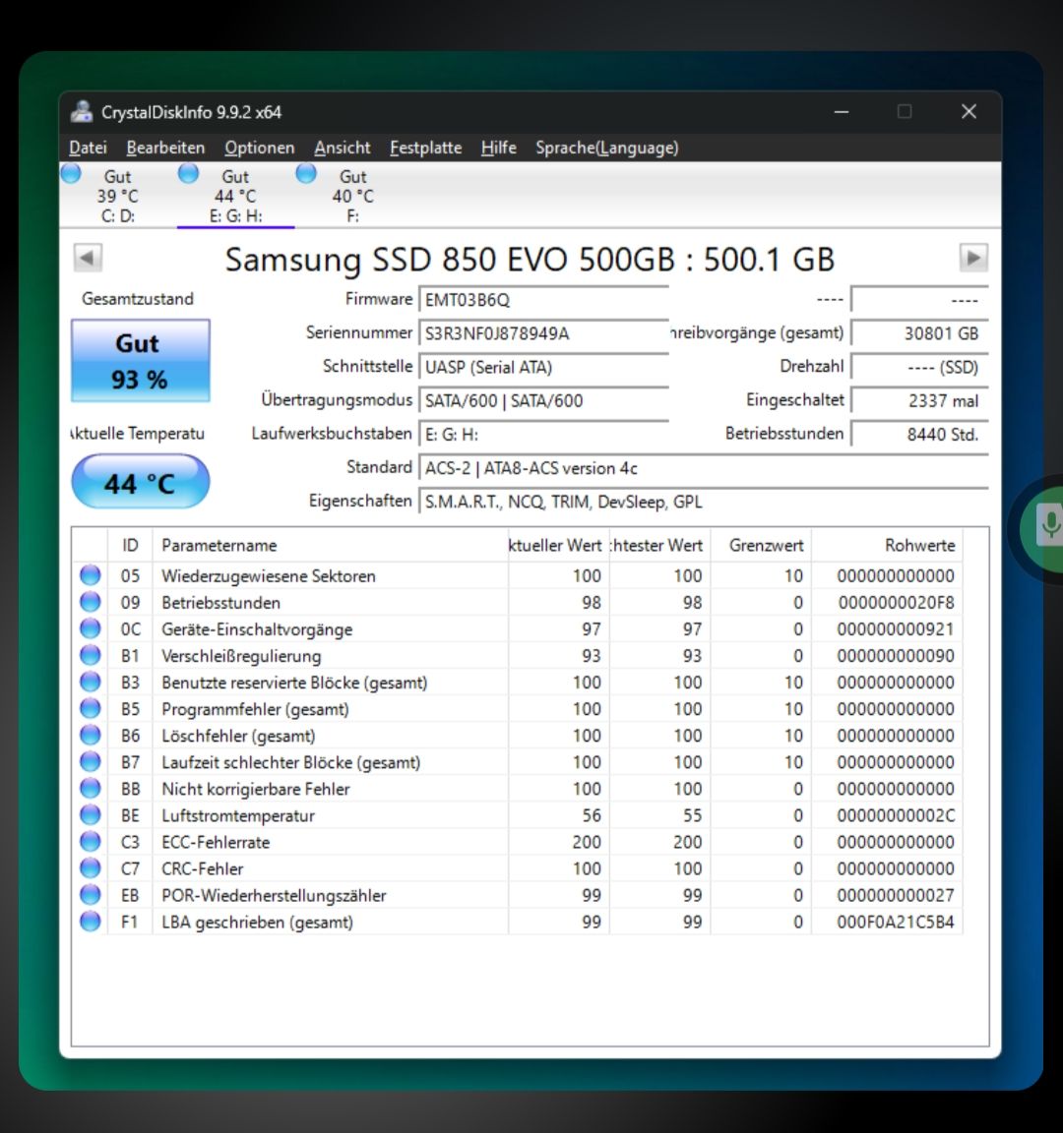
Task: Click the total writes field 30801 GB
Action: [919, 333]
